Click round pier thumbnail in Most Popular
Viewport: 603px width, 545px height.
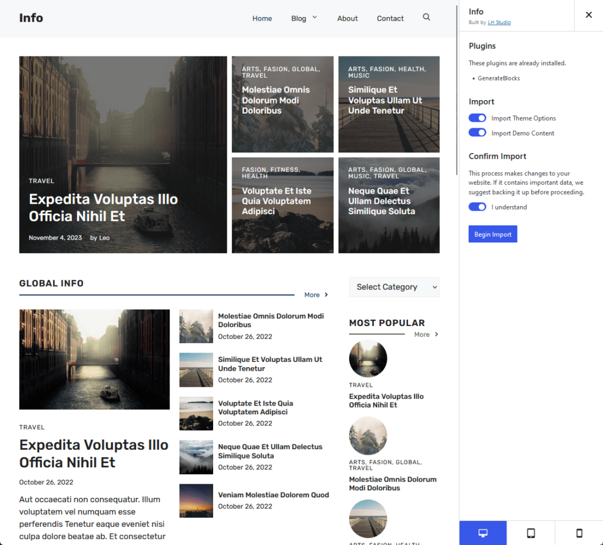(368, 519)
